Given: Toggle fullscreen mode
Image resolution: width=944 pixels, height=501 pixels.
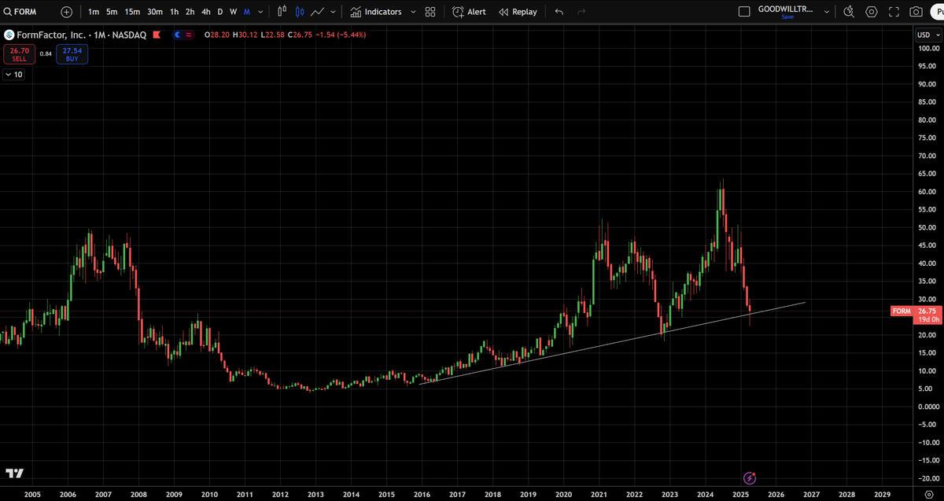Looking at the screenshot, I should (893, 12).
